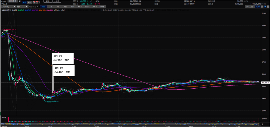270x127 pixels.
Task: Click the small G icon beside the bell
Action: coord(39,2)
